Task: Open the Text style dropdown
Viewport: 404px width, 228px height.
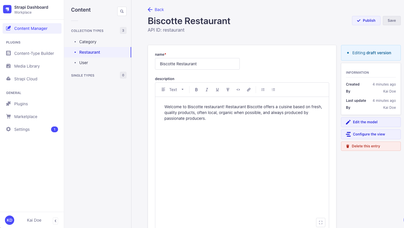Action: 173,90
